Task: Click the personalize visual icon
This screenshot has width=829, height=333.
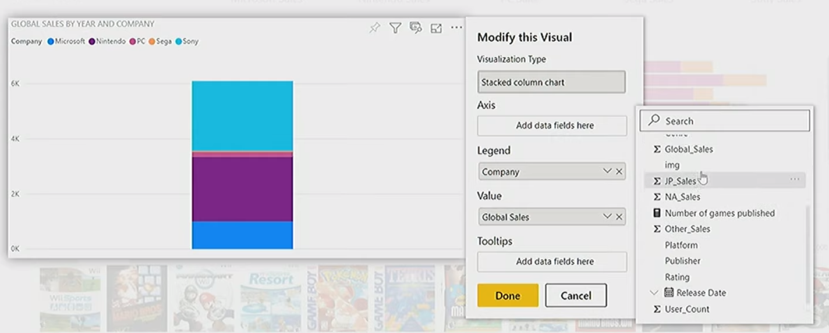Action: point(416,28)
